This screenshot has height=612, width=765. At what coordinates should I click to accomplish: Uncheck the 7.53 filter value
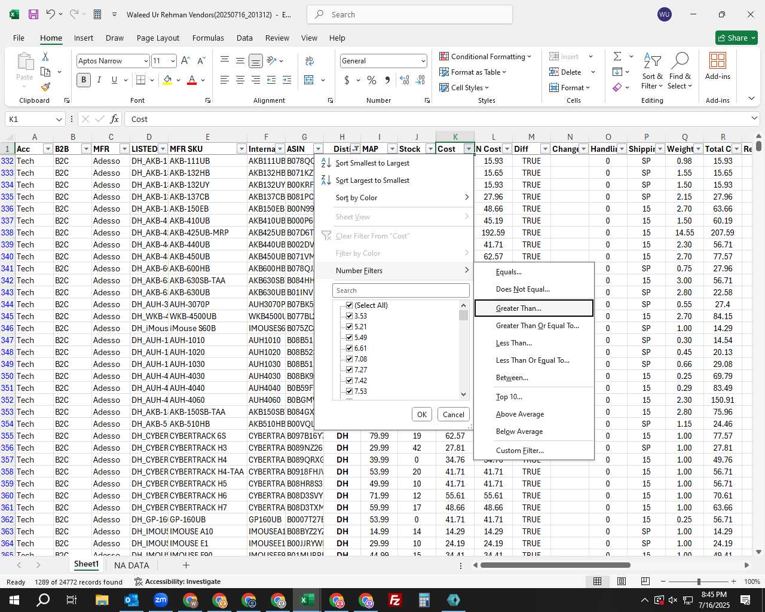tap(350, 391)
